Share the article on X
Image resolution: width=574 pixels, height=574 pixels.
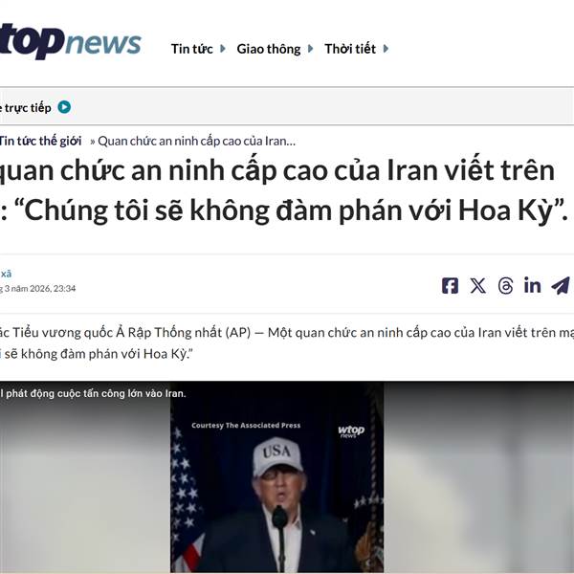pos(477,285)
